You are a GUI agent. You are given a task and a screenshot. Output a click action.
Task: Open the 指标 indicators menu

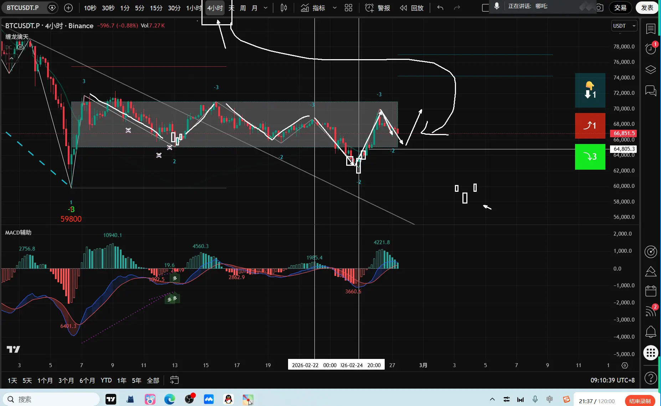pos(313,8)
